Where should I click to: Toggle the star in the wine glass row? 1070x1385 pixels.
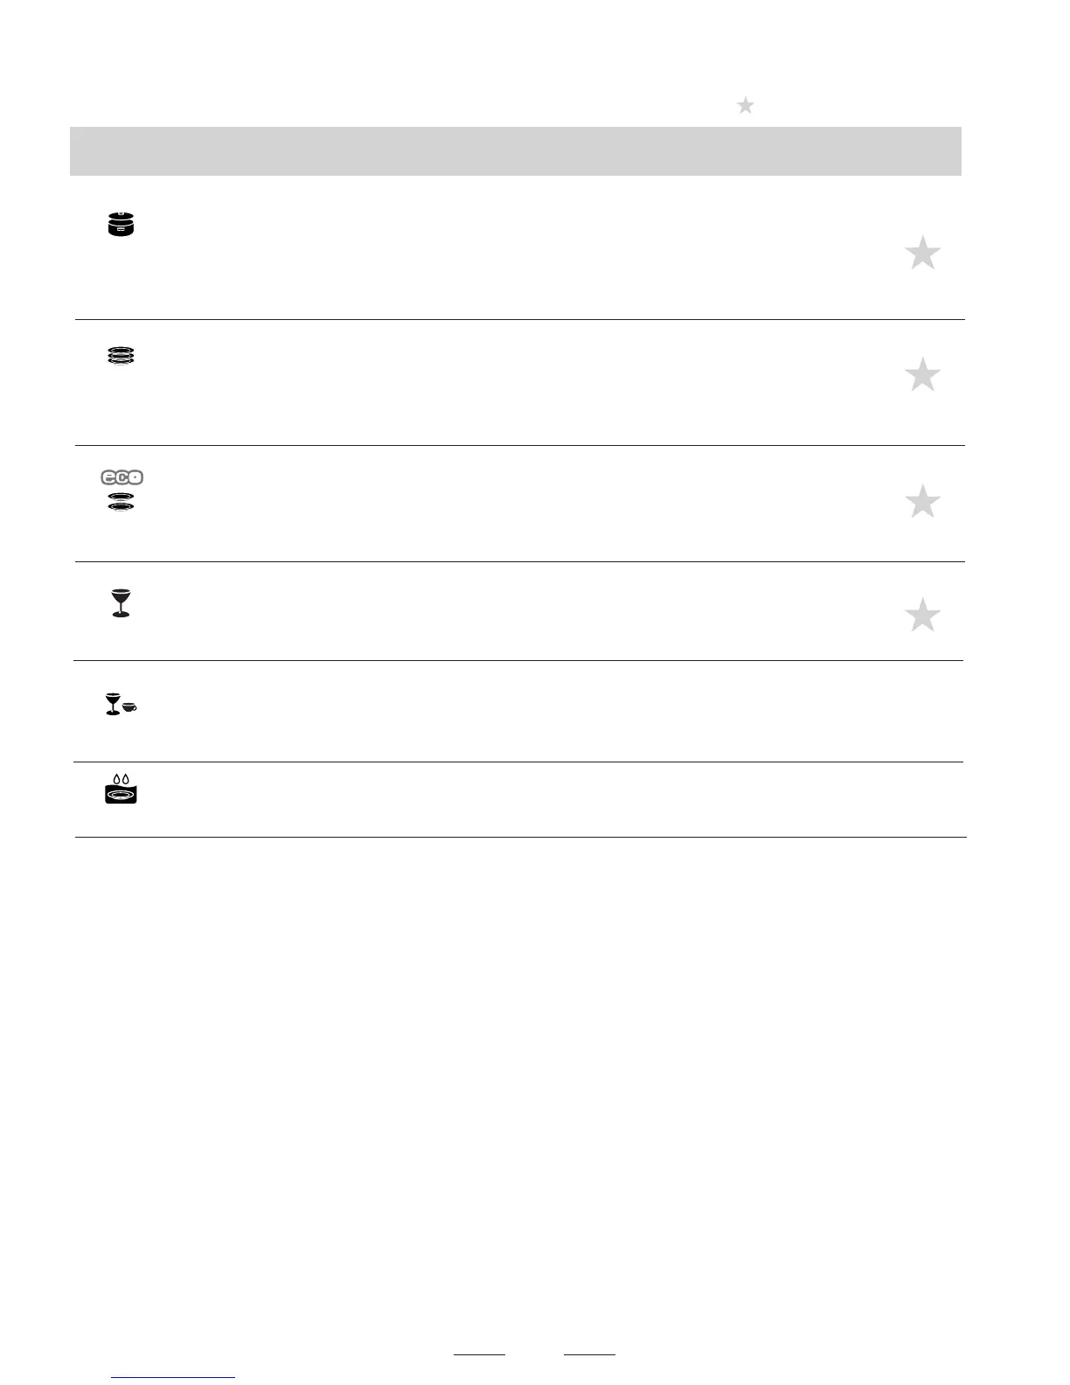[x=922, y=616]
